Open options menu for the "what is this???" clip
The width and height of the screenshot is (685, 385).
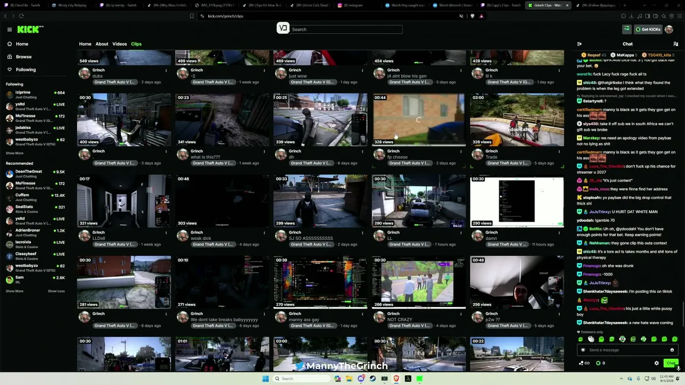point(264,151)
